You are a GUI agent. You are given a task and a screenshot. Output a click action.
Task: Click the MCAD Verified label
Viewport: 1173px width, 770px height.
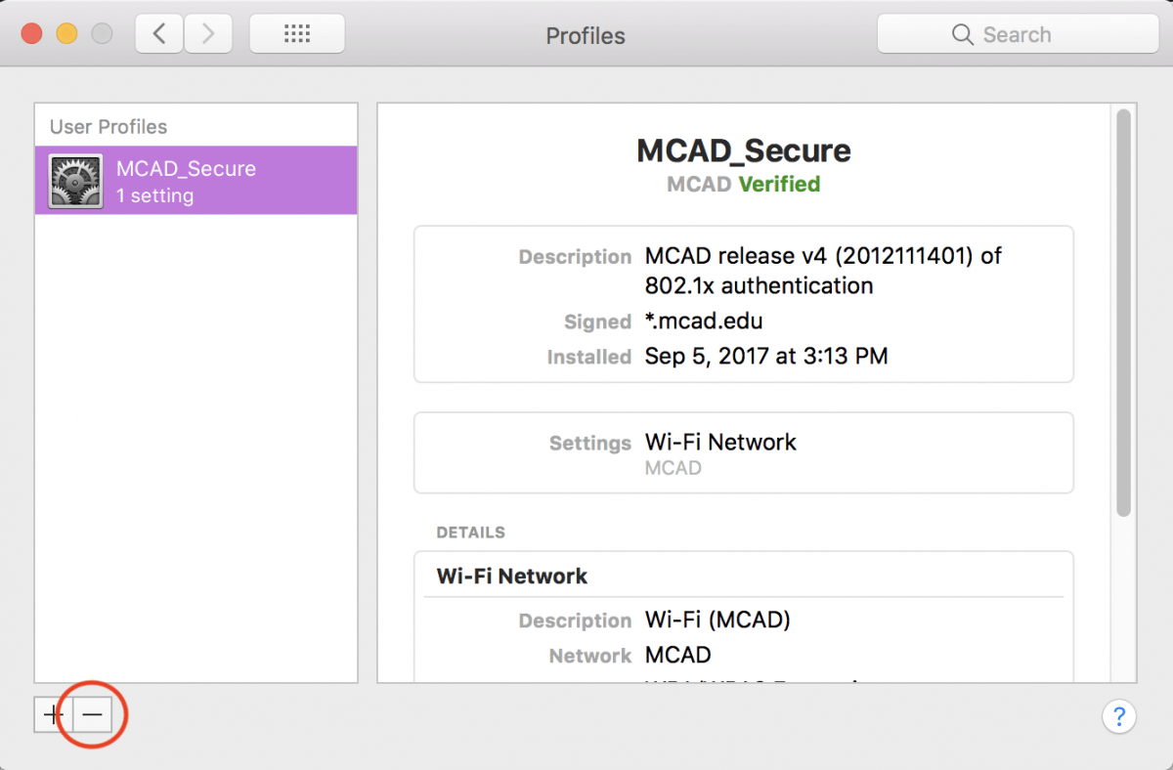[742, 184]
